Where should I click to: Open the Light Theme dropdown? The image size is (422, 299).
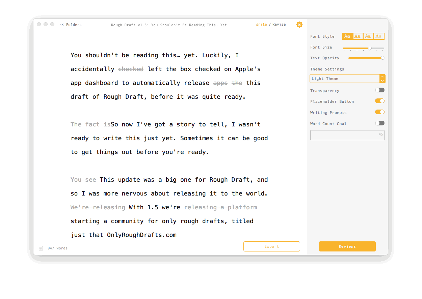[347, 79]
